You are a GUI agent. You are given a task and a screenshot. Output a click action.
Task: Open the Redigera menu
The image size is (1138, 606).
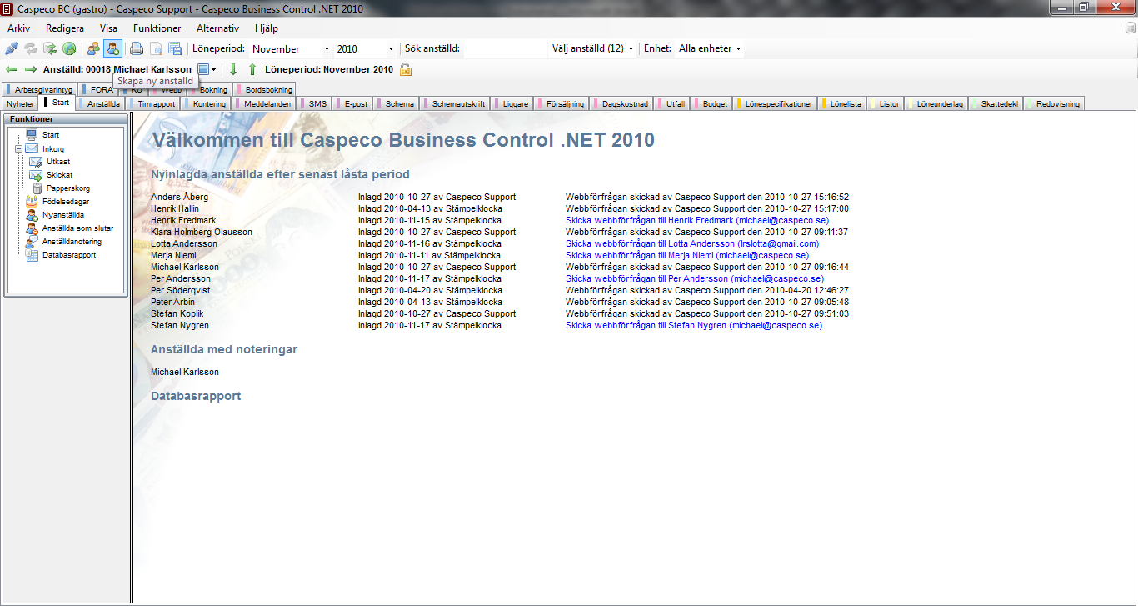[x=65, y=28]
